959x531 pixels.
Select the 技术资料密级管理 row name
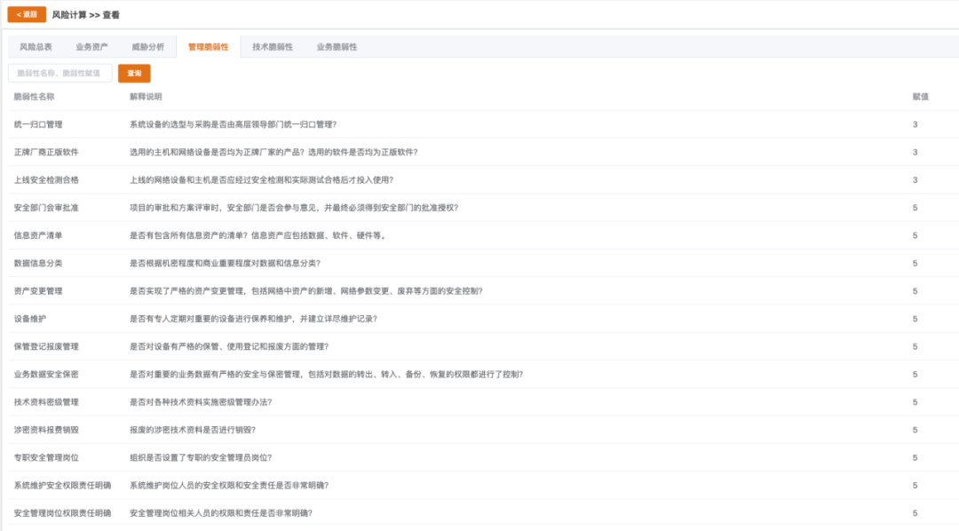point(46,402)
